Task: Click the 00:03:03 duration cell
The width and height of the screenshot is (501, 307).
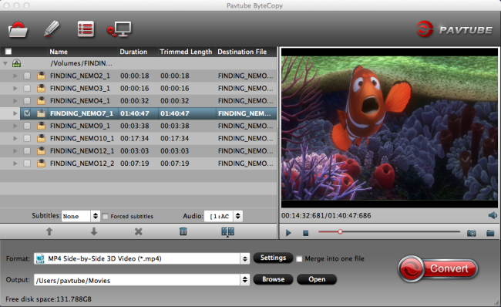Action: coord(135,151)
